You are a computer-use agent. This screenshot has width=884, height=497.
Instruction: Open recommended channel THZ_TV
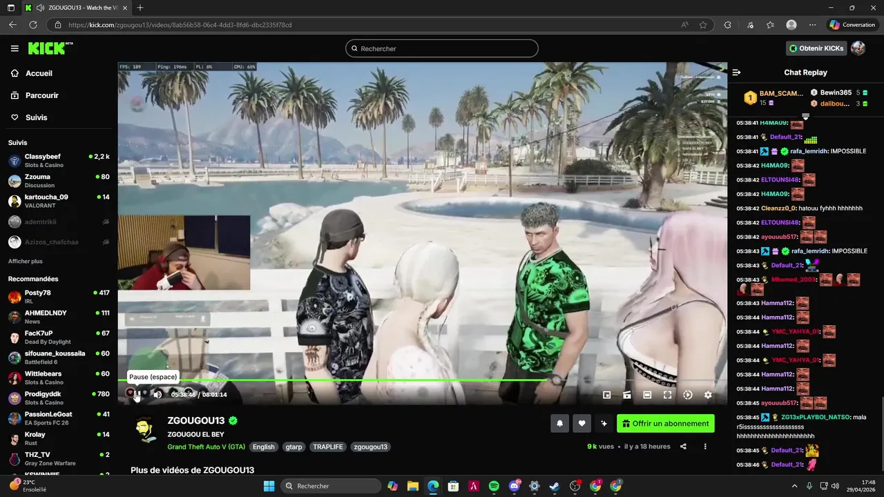point(59,458)
